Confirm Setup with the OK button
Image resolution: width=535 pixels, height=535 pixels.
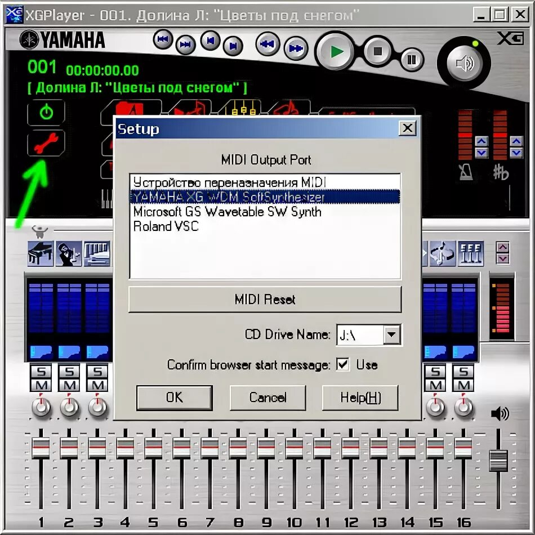click(175, 398)
